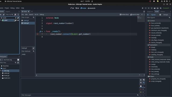Open the system clock showing Apr 7
The width and height of the screenshot is (172, 97).
[85, 1]
